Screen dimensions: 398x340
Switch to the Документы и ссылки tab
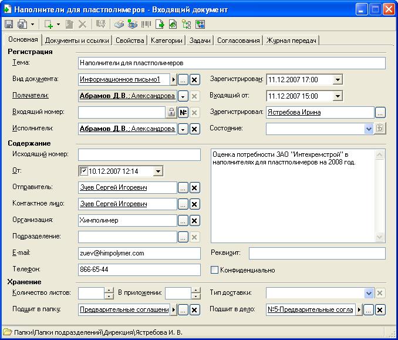pyautogui.click(x=77, y=41)
